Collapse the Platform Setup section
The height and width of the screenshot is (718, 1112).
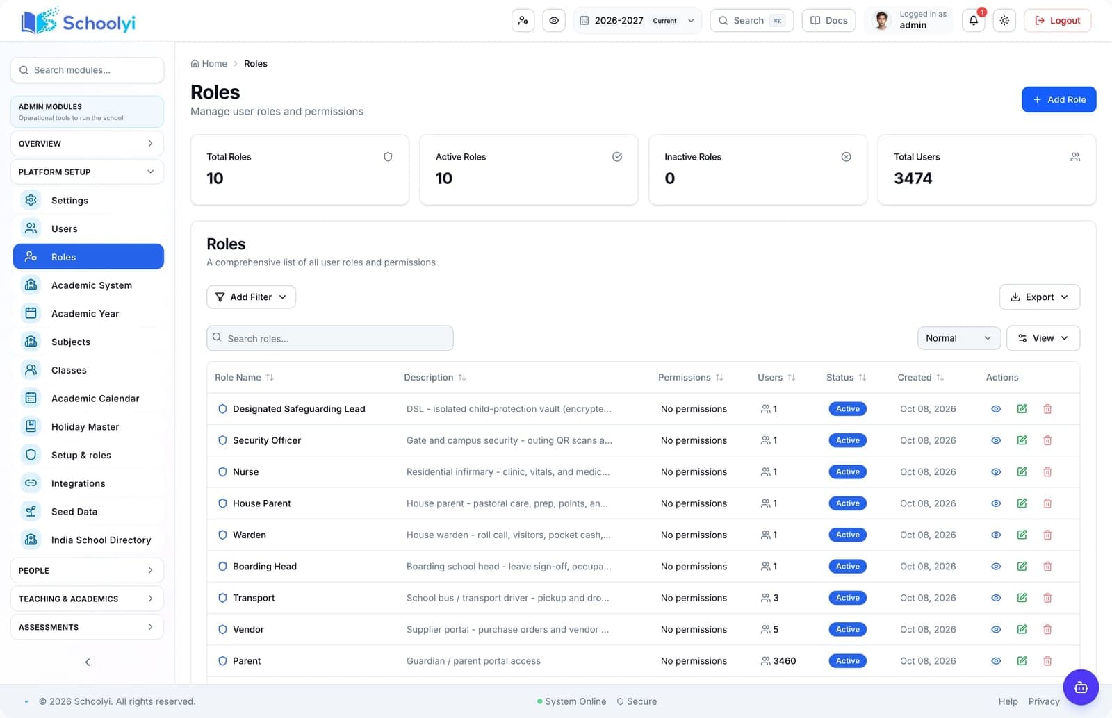coord(87,172)
